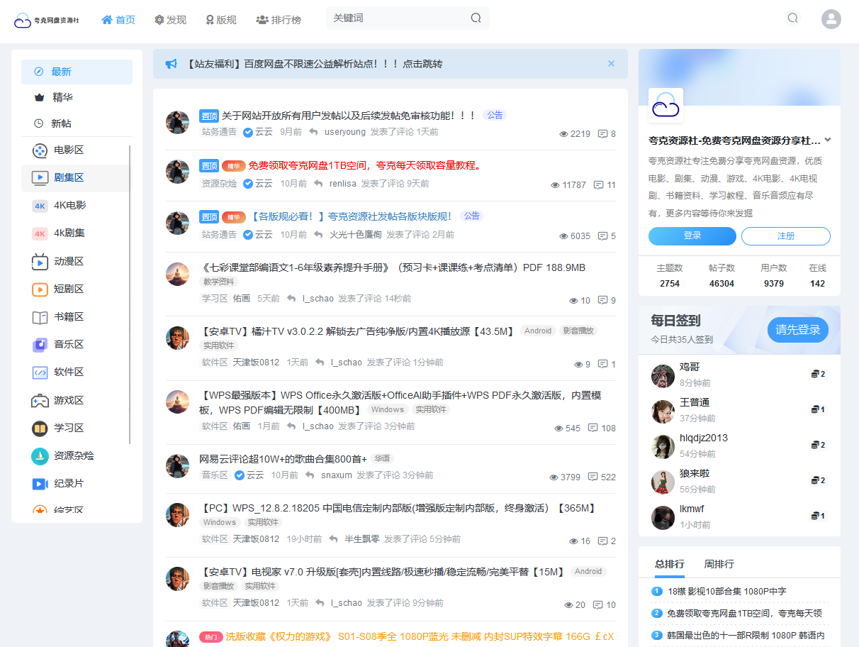The image size is (859, 647).
Task: Open the 纪录片 camera icon
Action: 40,484
